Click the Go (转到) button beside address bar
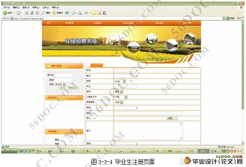 click(x=230, y=18)
